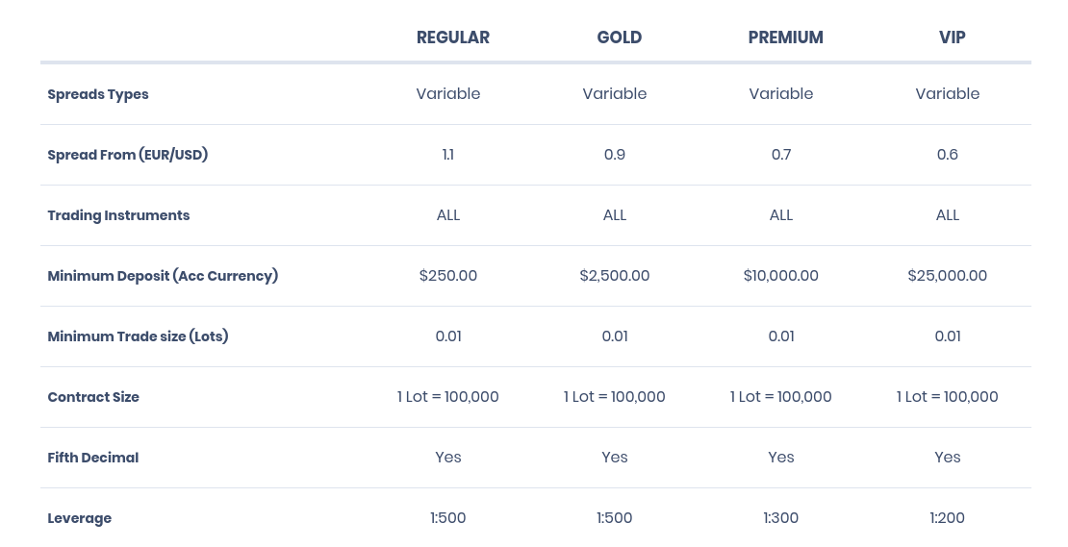Viewport: 1068px width, 547px height.
Task: Select the 1:300 Premium leverage value
Action: pos(781,518)
